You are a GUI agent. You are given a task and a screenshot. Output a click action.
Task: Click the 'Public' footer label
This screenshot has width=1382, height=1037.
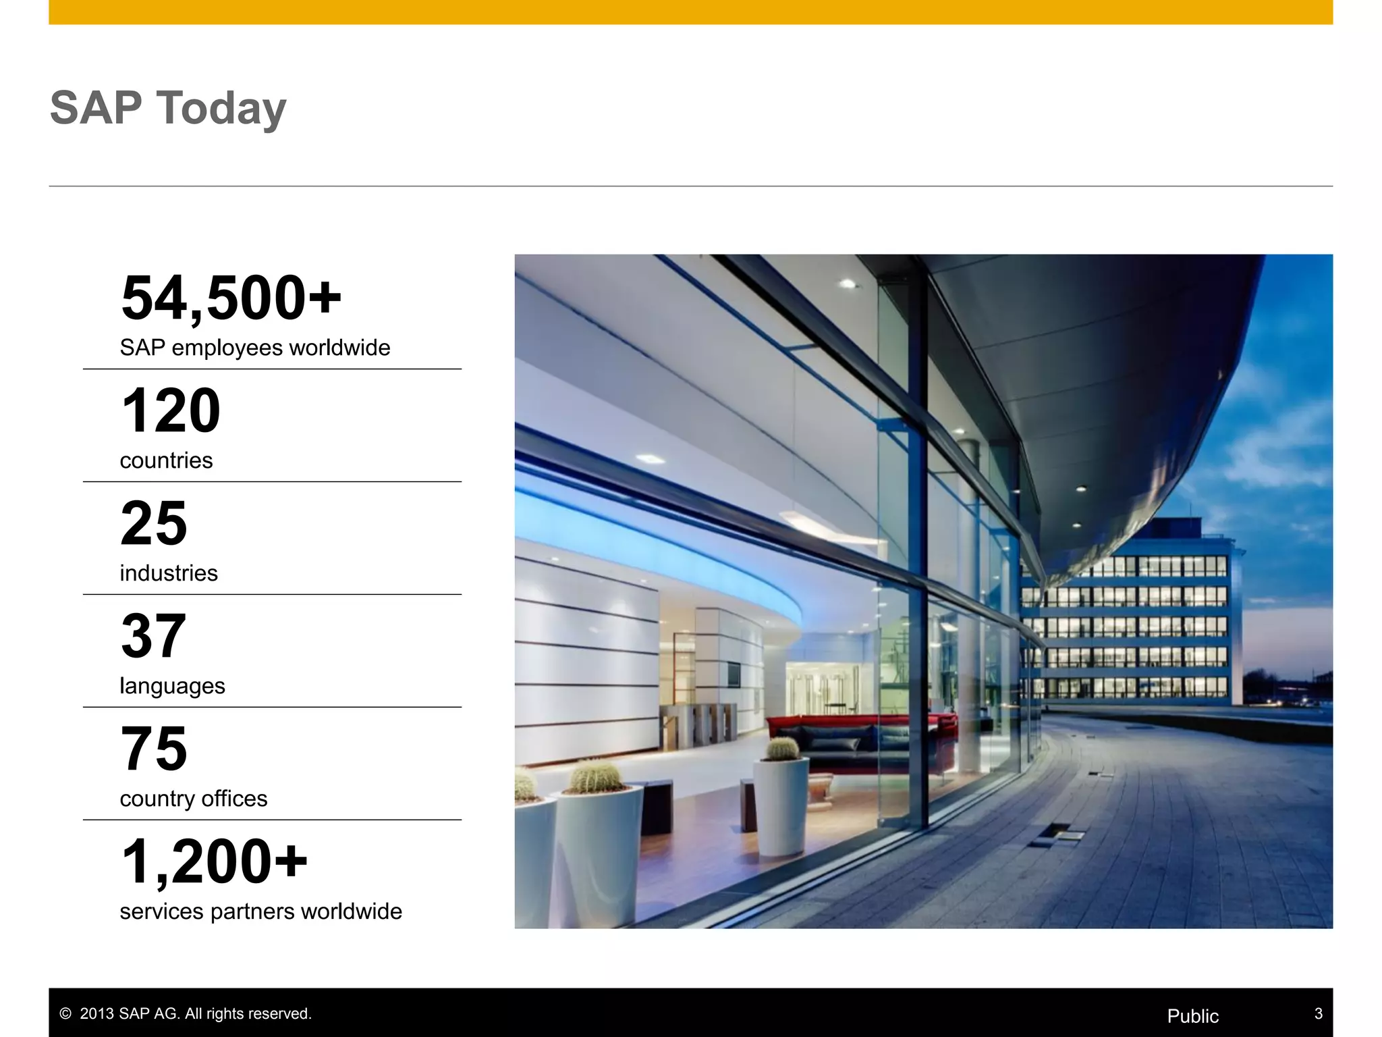[1192, 1016]
